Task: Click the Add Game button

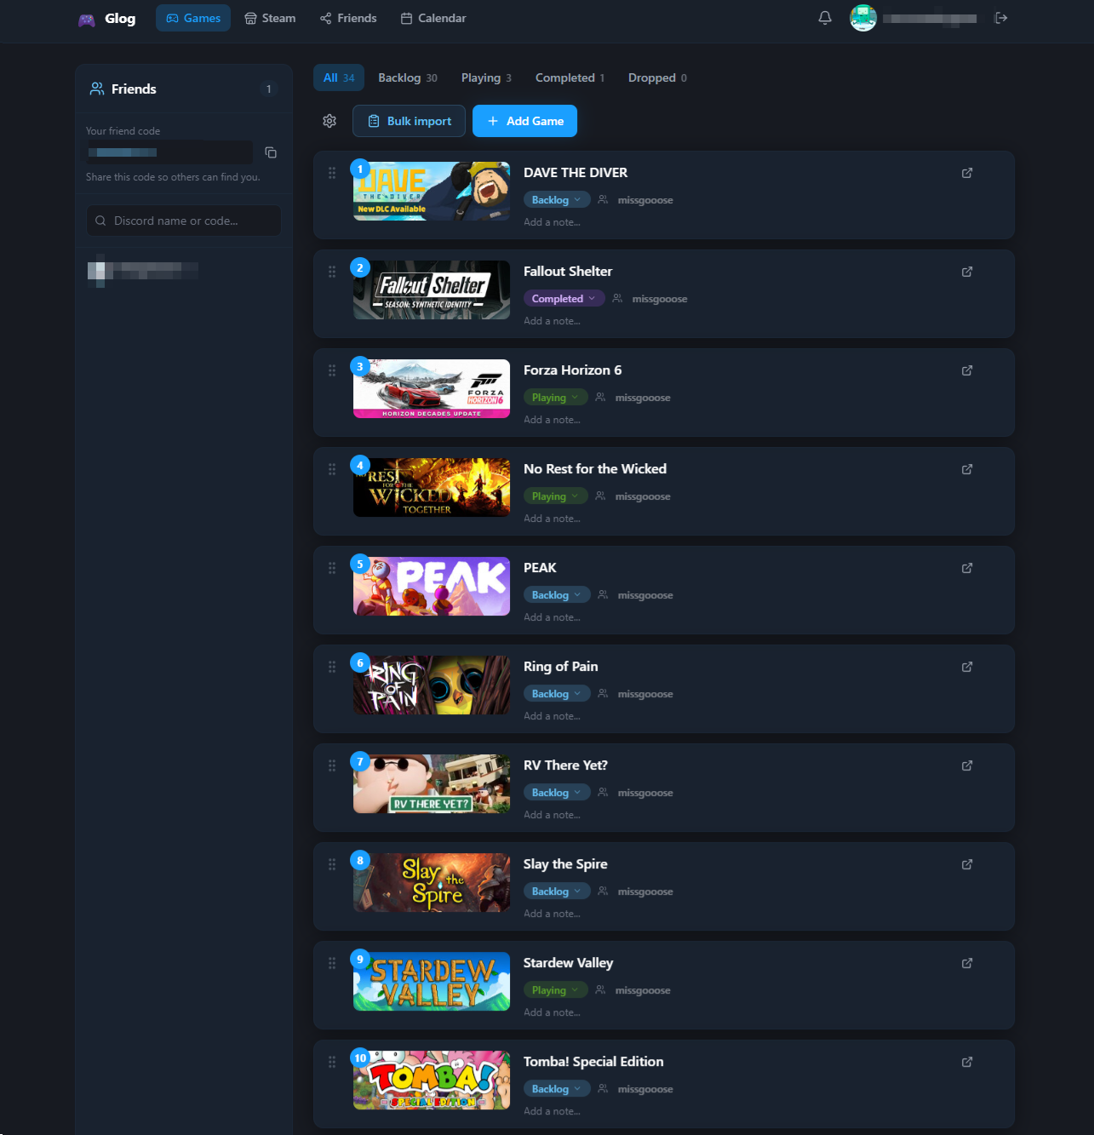Action: click(x=524, y=121)
